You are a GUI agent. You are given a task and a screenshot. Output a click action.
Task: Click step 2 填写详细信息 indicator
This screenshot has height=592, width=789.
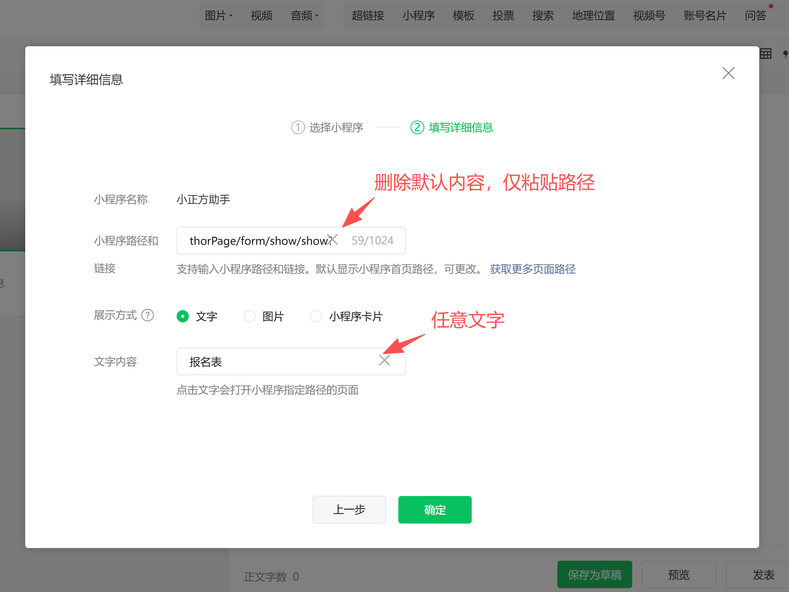452,127
